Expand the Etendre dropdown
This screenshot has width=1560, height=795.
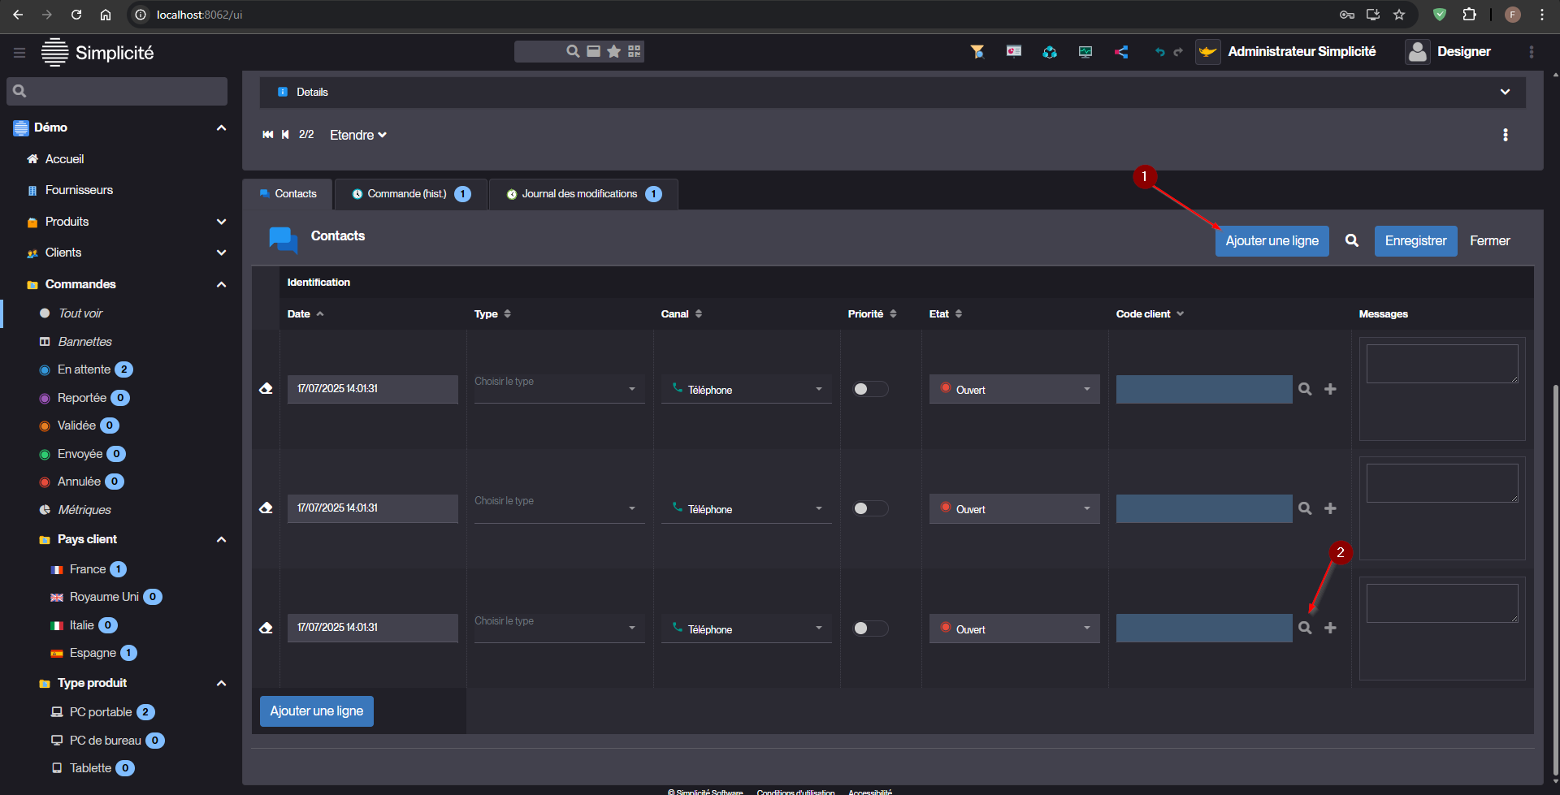click(357, 135)
